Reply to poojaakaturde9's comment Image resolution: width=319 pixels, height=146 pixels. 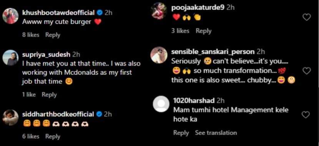[203, 31]
